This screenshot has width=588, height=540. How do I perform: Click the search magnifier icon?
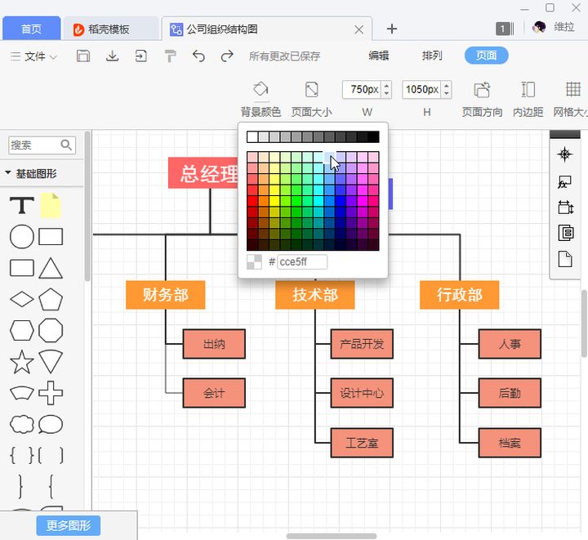pos(66,145)
